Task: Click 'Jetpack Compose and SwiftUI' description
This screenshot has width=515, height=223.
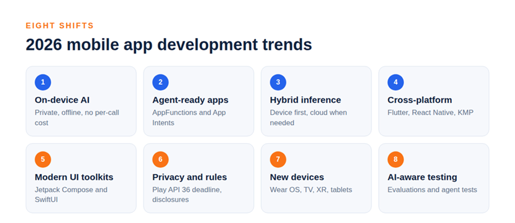Action: [x=71, y=194]
